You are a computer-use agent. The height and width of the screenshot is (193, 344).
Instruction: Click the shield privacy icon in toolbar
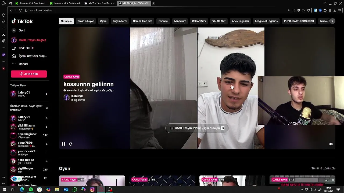[x=299, y=10]
